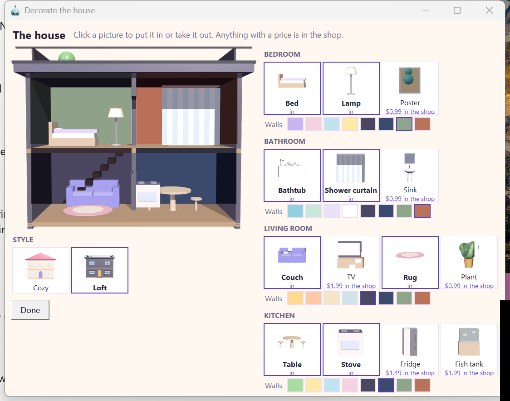Screen dimensions: 510x401
Task: Remove the Stove from the kitchen
Action: (351, 350)
